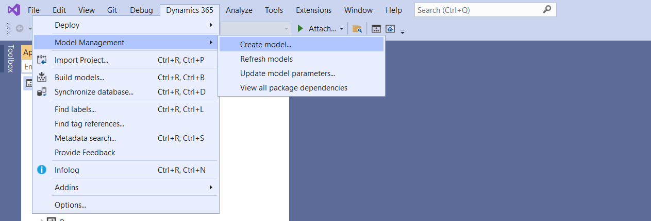Click the Attach... button
This screenshot has width=651, height=221.
[322, 28]
